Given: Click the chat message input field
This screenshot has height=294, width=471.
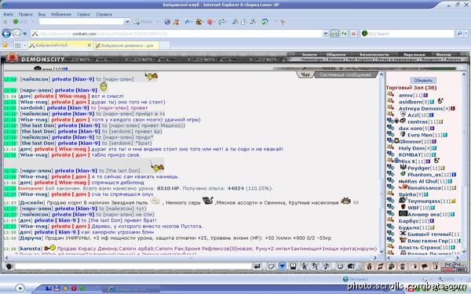Looking at the screenshot, I should tap(133, 266).
